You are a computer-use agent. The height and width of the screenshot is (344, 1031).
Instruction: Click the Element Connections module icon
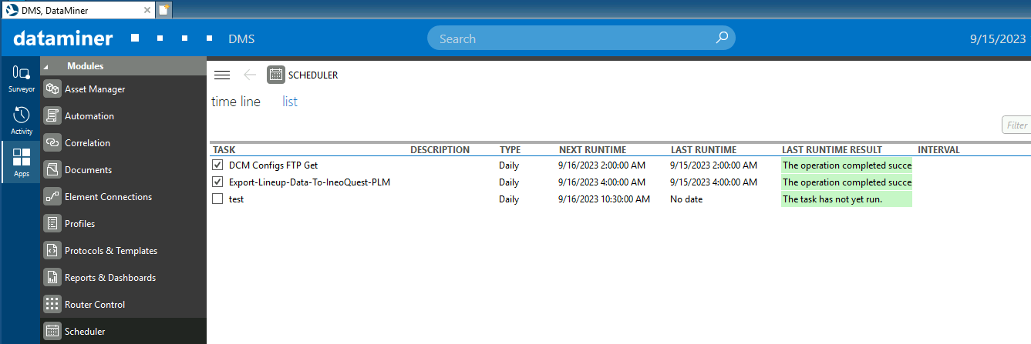[x=52, y=197]
